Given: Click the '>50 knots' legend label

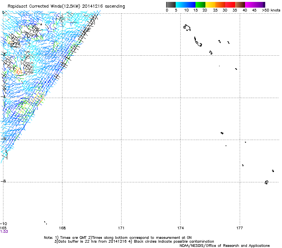Looking at the screenshot, I should [271, 10].
